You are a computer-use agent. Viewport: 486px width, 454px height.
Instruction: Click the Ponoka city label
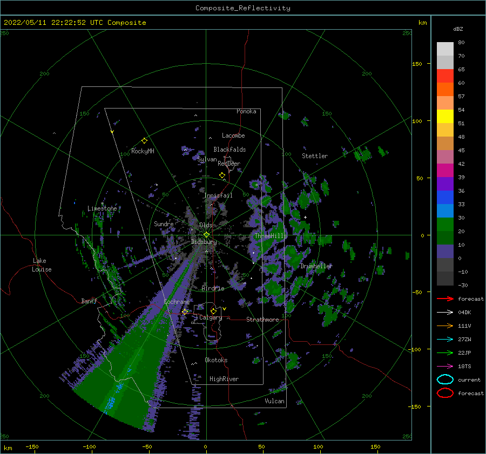coord(246,111)
